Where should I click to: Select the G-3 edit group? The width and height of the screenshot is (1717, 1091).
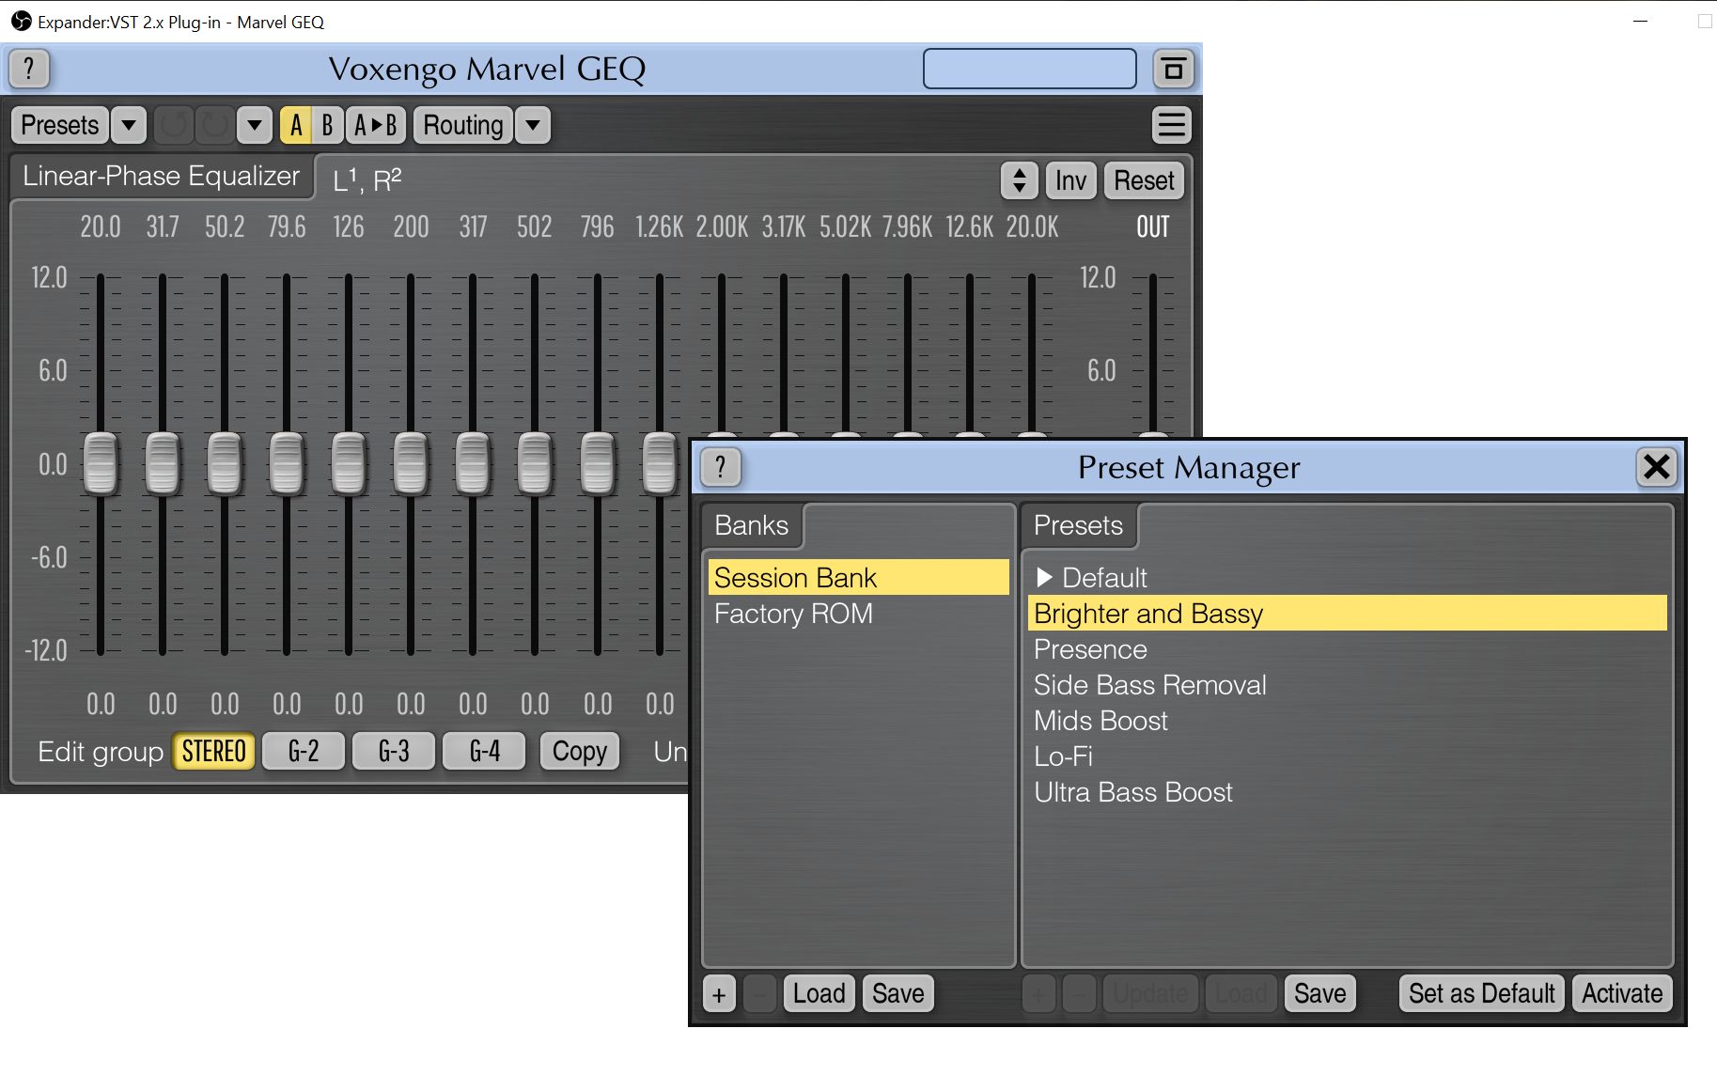coord(394,752)
